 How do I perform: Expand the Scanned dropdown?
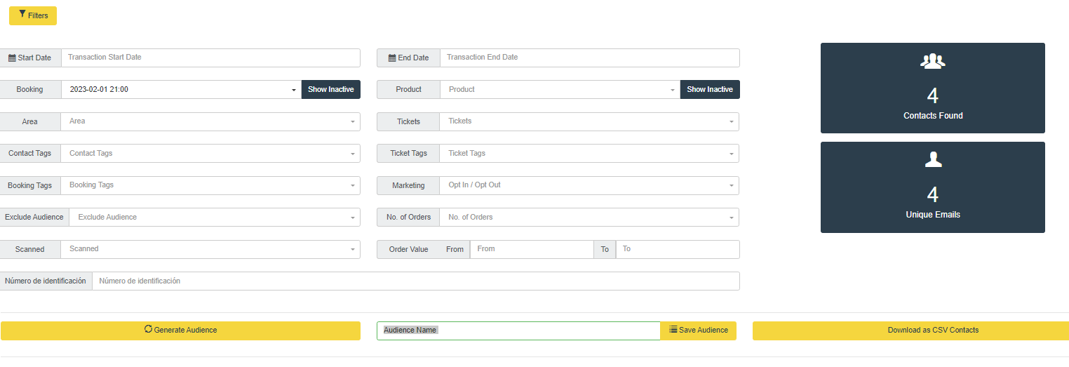tap(210, 249)
